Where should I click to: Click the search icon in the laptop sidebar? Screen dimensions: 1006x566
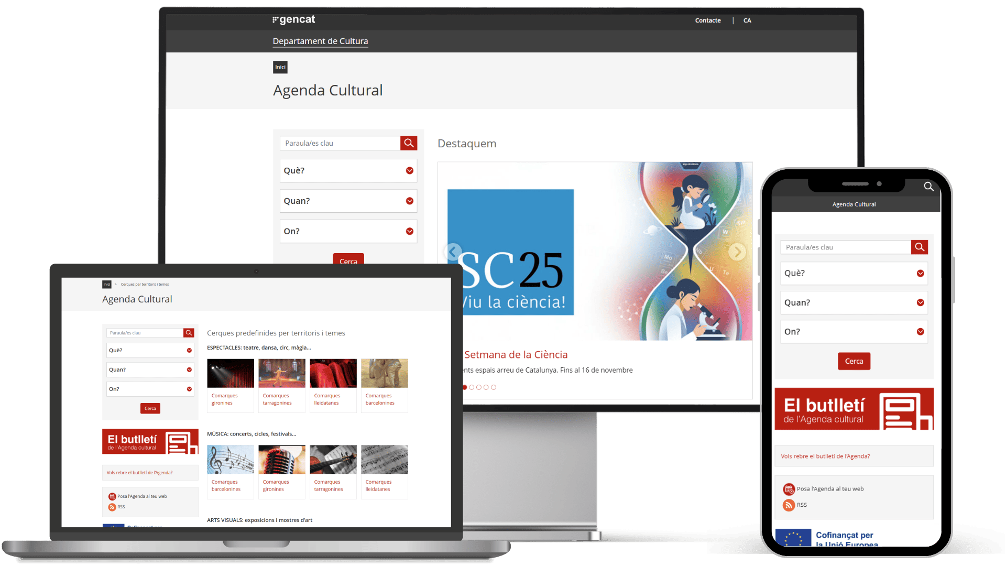point(188,332)
